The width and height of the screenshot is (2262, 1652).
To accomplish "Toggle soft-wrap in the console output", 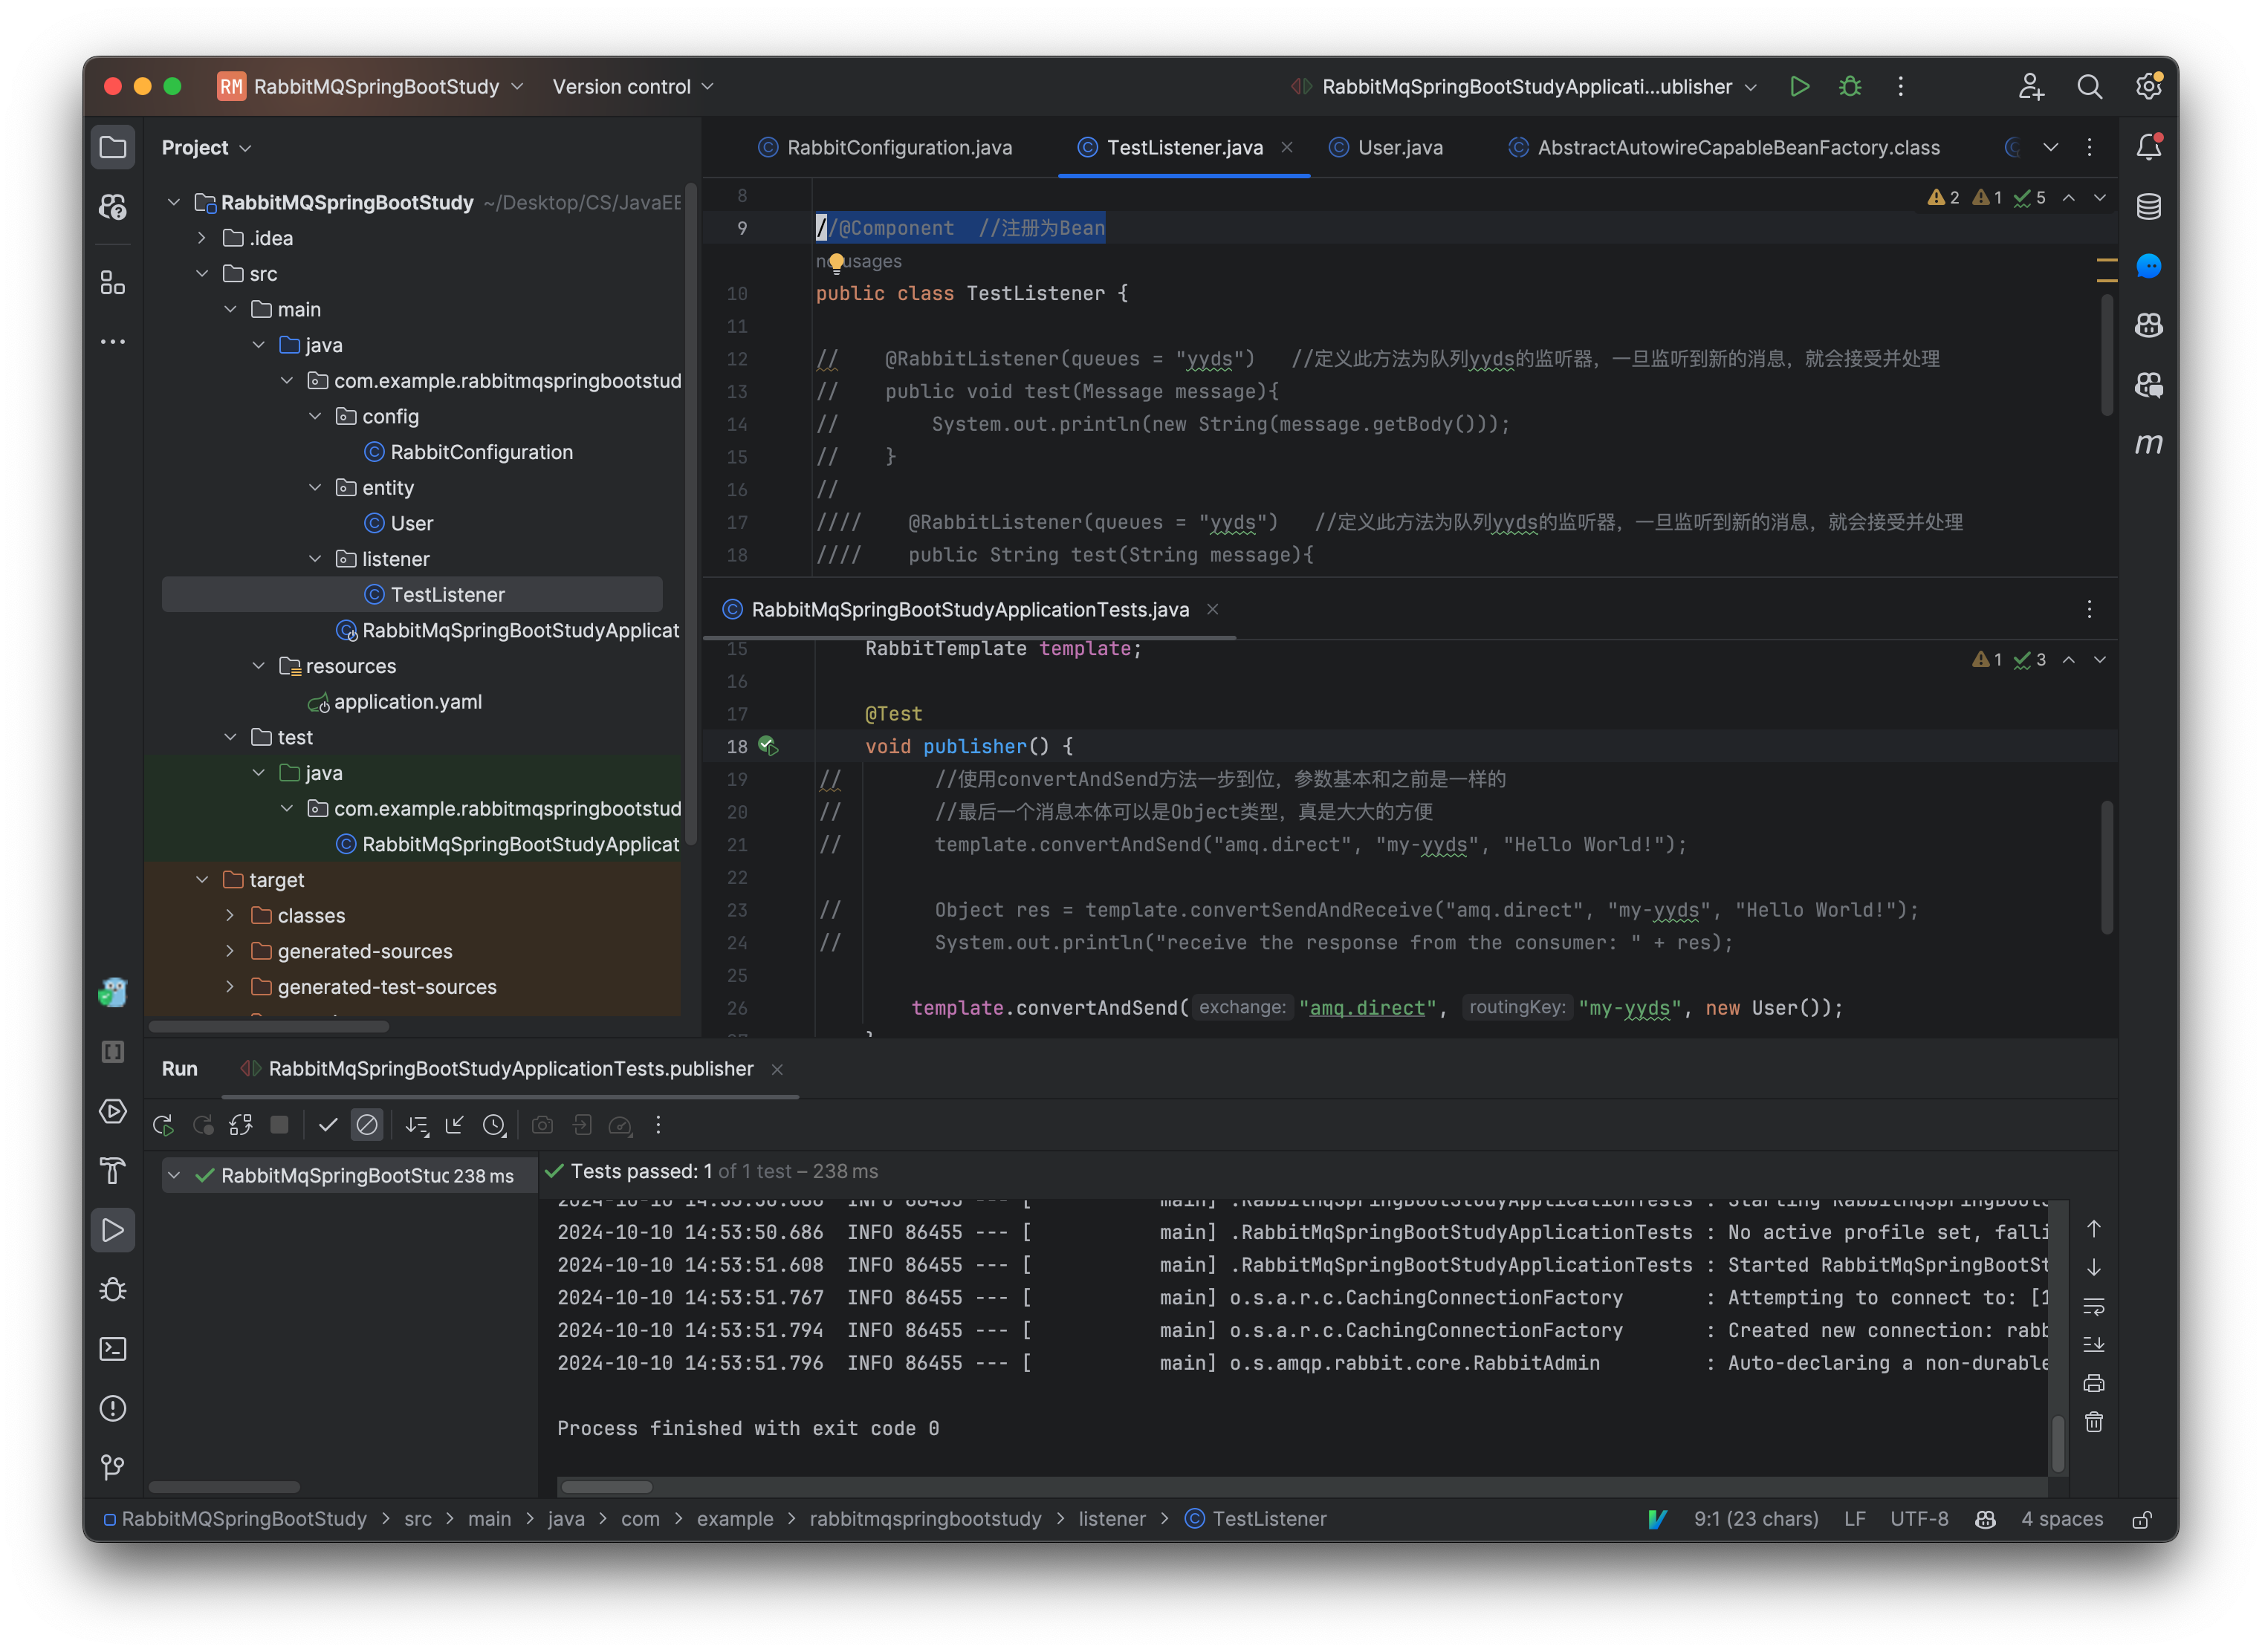I will click(x=2094, y=1306).
